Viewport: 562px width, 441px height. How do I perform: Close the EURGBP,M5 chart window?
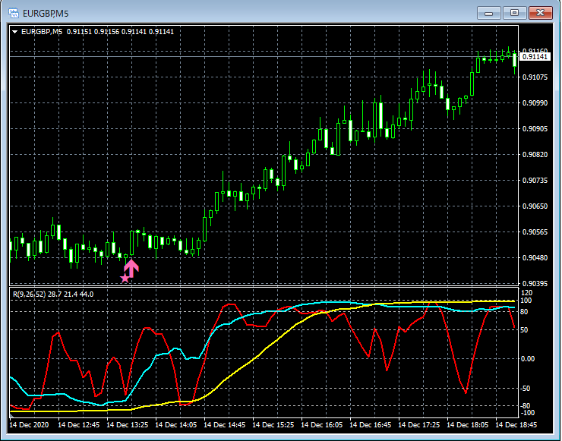point(540,12)
